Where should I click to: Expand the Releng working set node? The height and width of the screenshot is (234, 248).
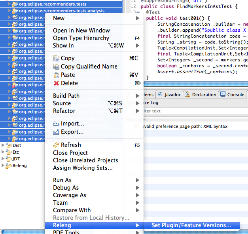coord(3,166)
